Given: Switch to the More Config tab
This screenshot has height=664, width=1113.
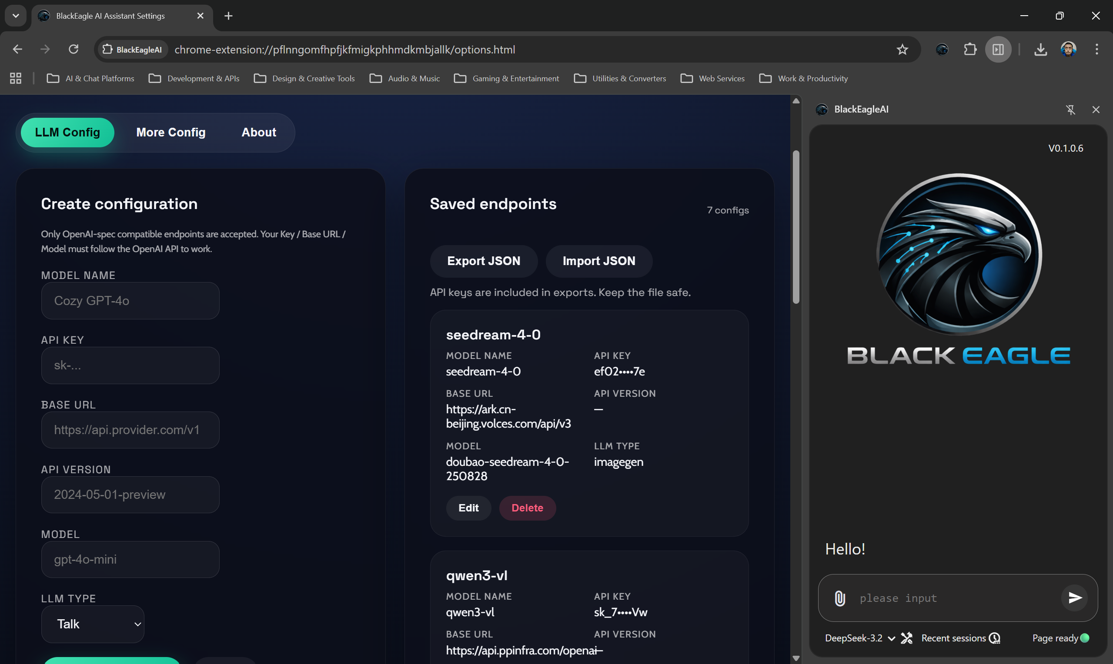Looking at the screenshot, I should 170,133.
